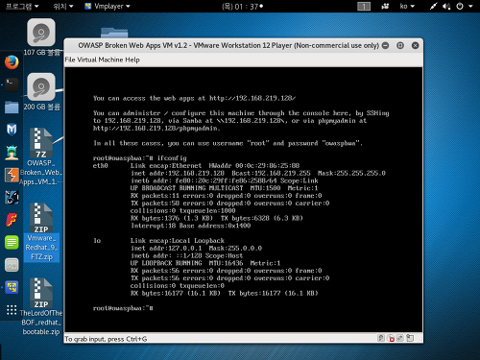Screen dimensions: 480x360
Task: Select TheLordOfTheBOF_redhat_bootable.zip file
Action: click(x=41, y=307)
